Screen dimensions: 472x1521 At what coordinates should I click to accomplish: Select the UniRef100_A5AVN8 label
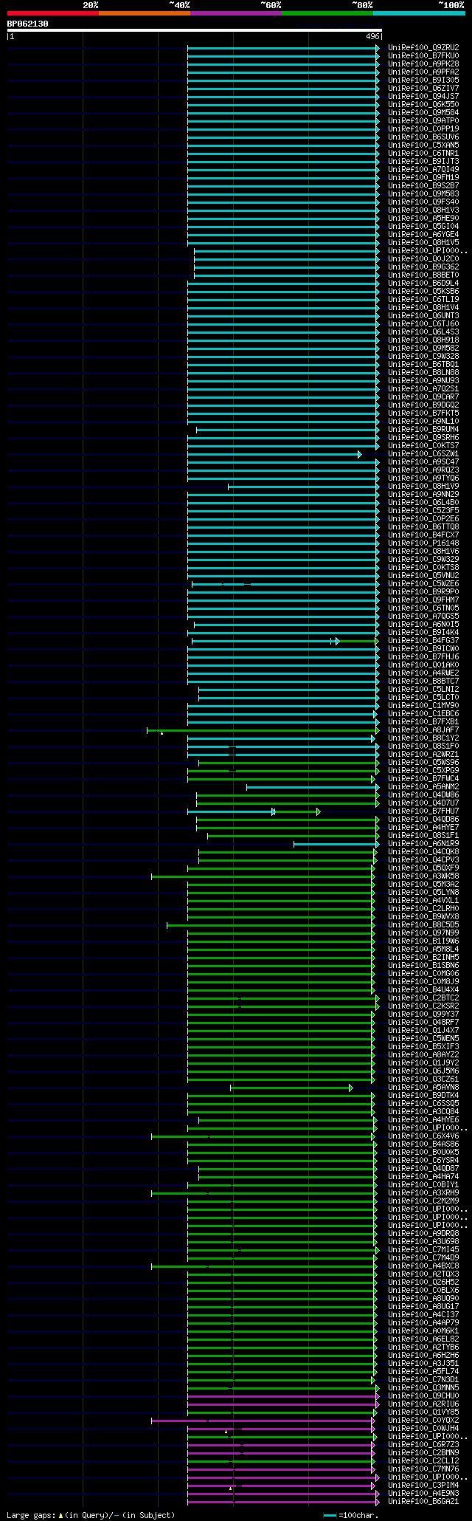pos(423,1087)
